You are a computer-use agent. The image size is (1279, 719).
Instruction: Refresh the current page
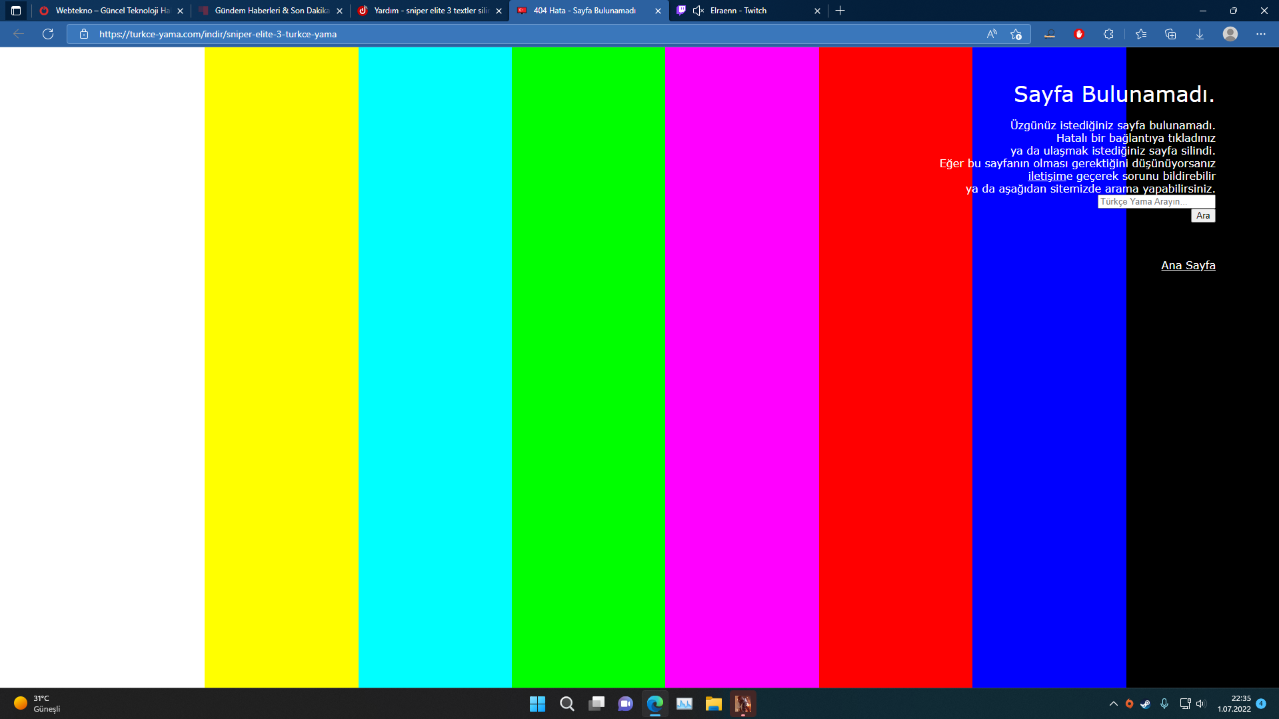(48, 34)
